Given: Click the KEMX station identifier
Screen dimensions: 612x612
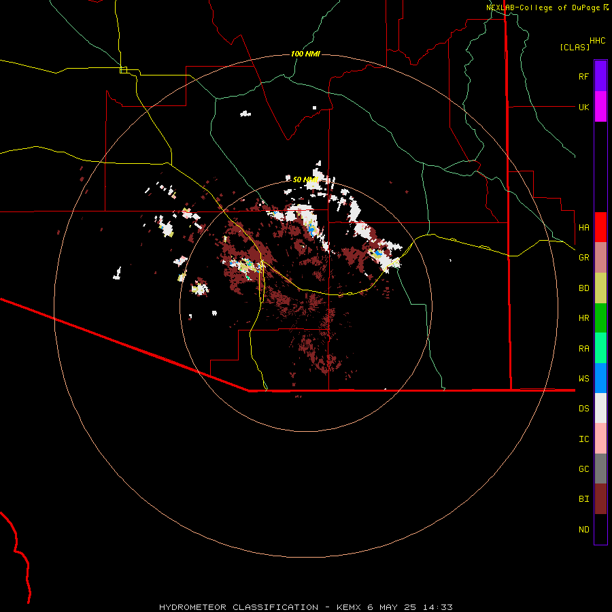Looking at the screenshot, I should pos(349,607).
